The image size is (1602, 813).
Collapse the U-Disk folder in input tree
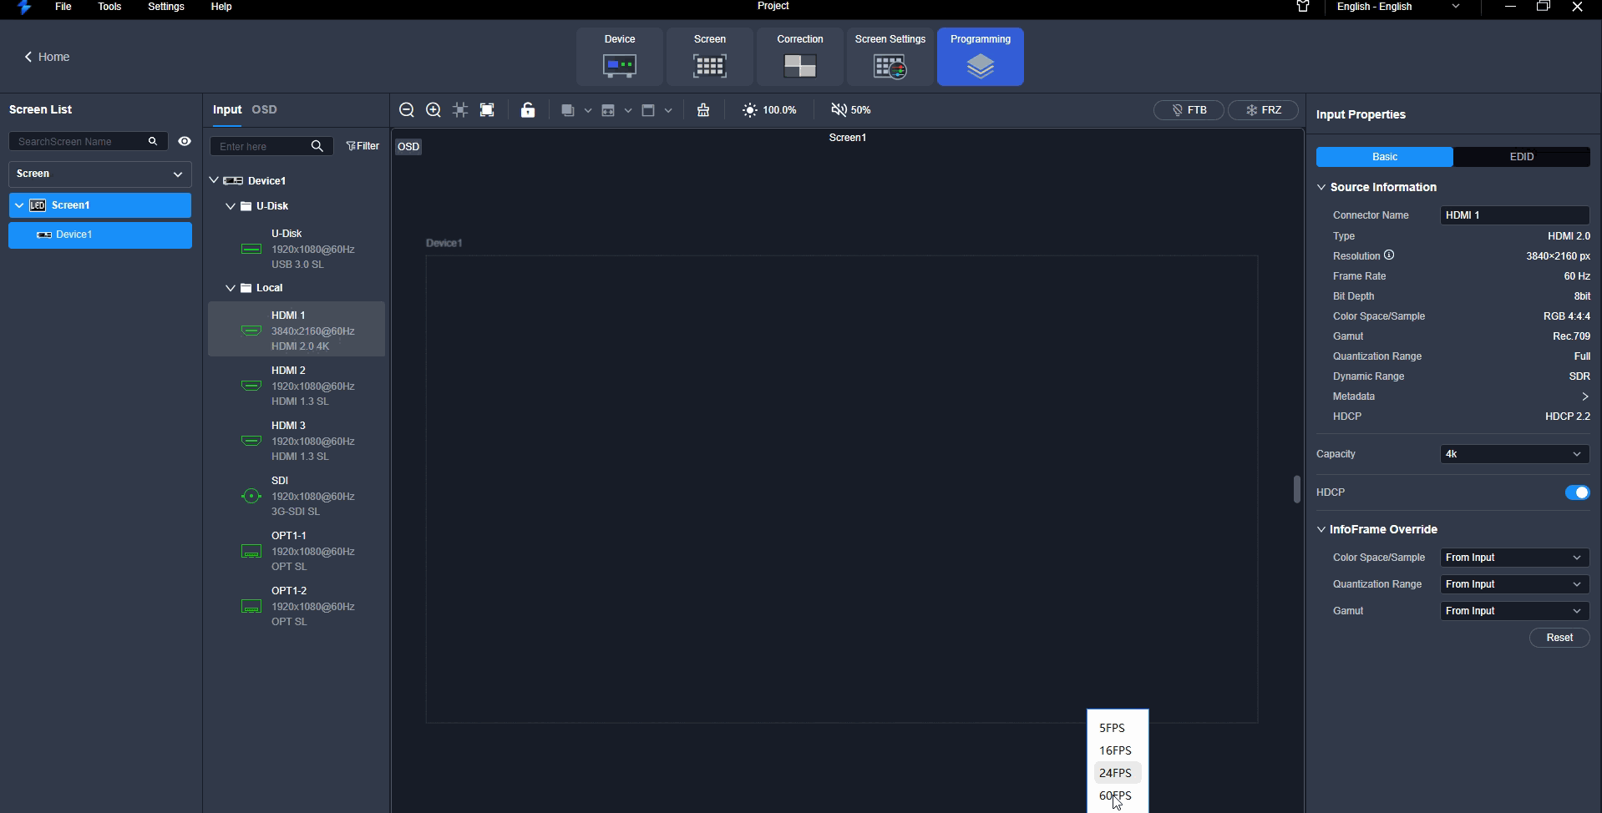[231, 206]
